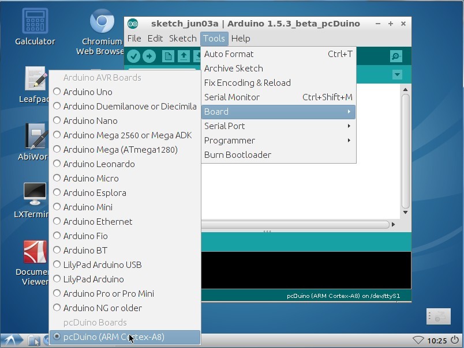Image resolution: width=464 pixels, height=348 pixels.
Task: Select Arduino Mini board
Action: click(x=125, y=207)
